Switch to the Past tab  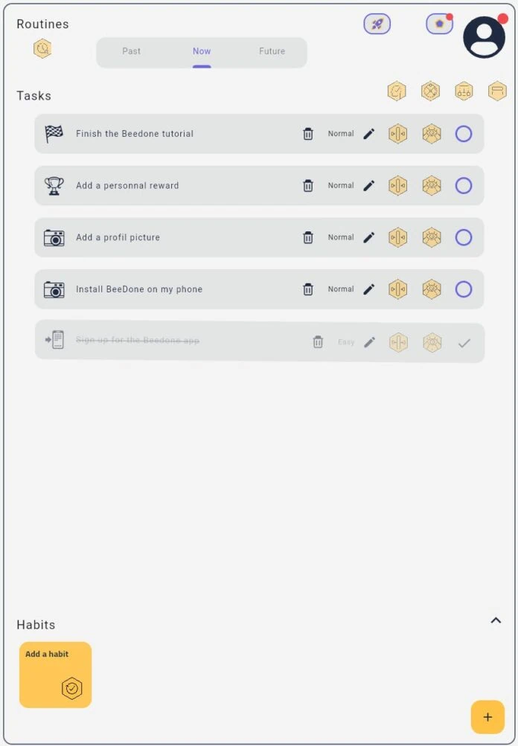tap(132, 51)
